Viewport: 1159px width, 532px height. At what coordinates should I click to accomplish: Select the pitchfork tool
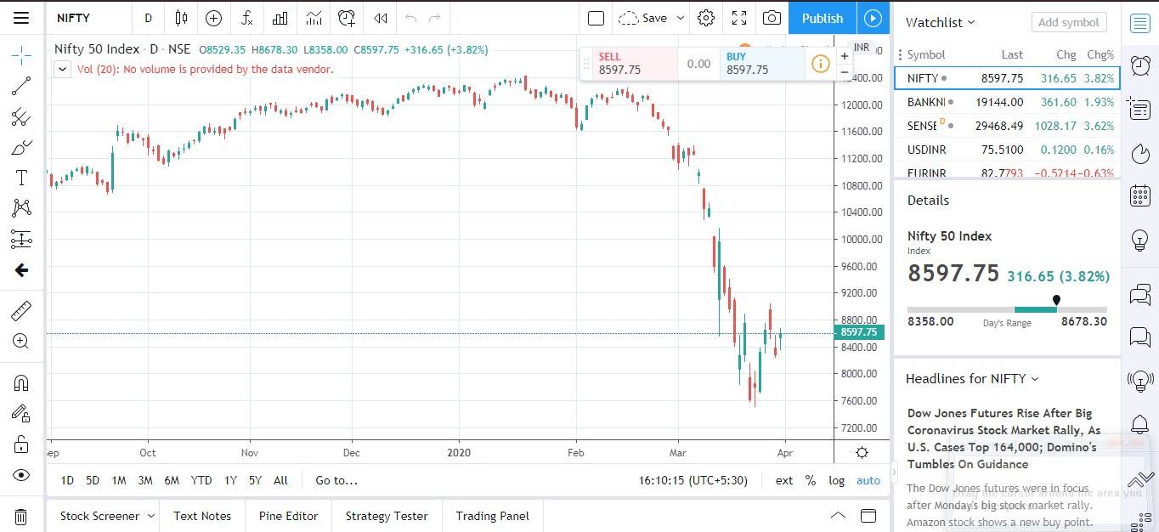[x=21, y=117]
